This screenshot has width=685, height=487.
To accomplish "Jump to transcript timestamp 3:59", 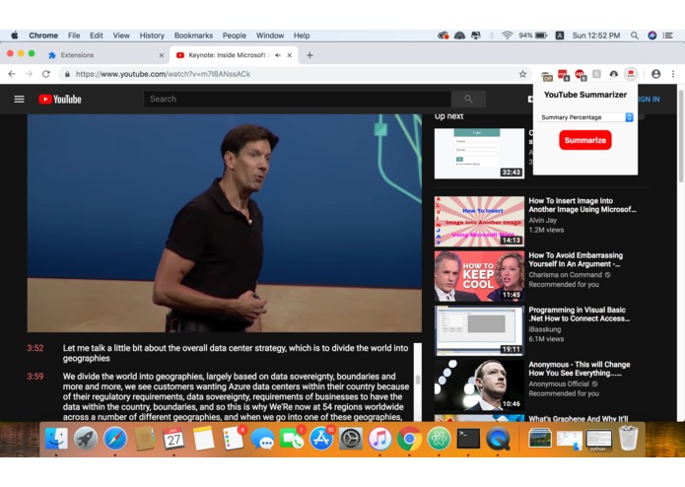I will point(35,376).
